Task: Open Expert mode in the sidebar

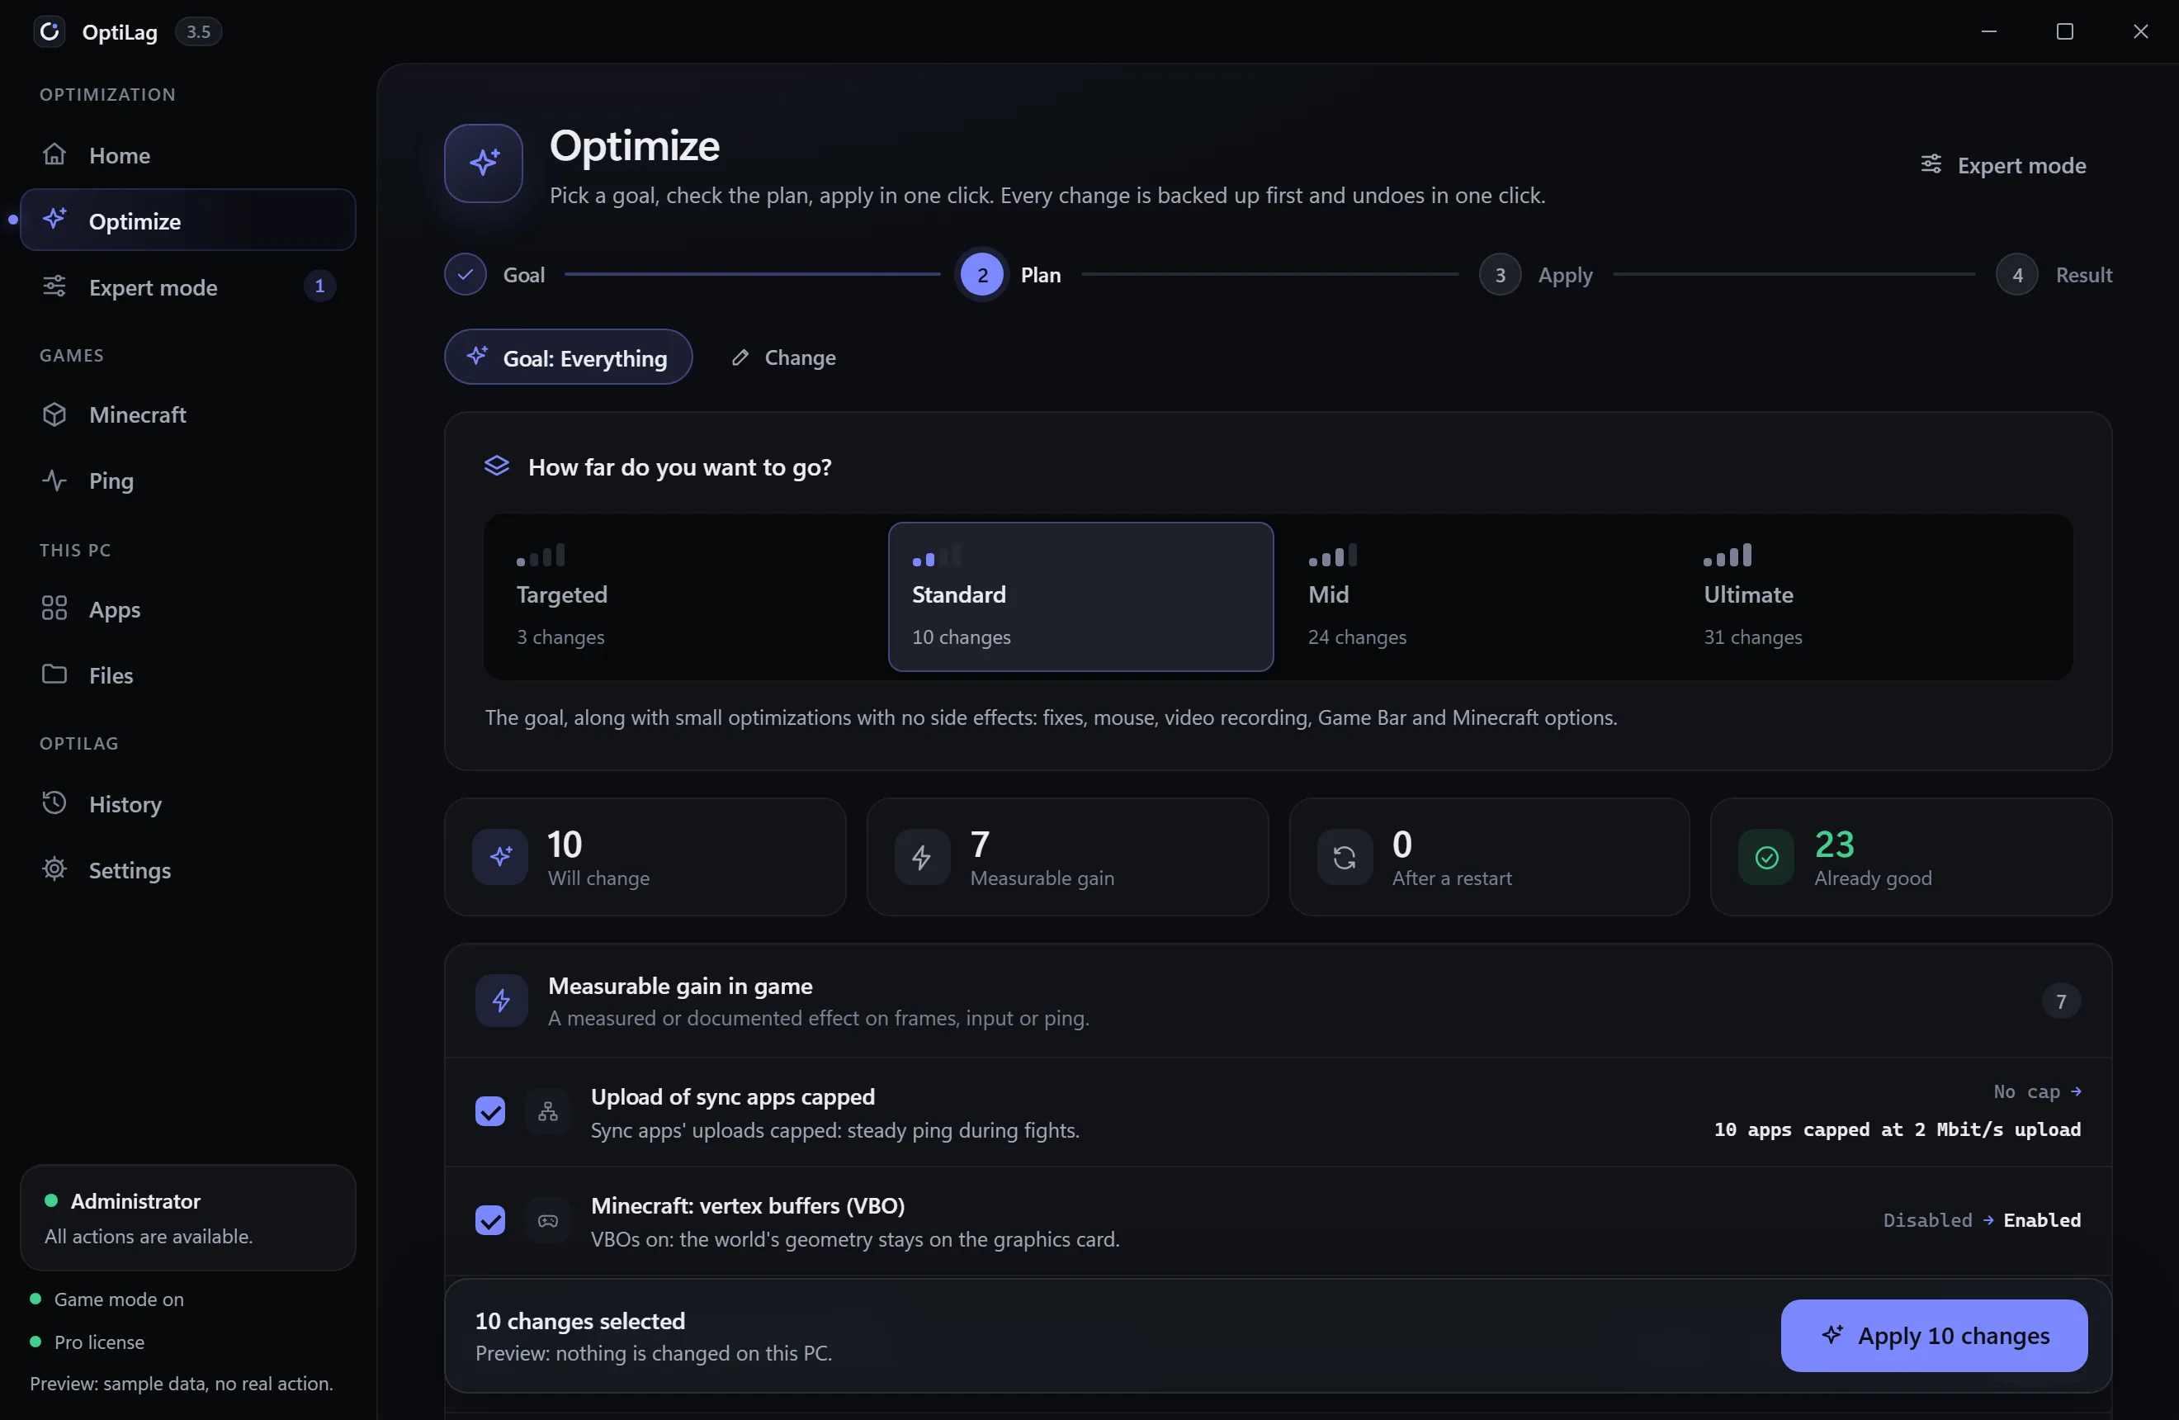Action: pyautogui.click(x=187, y=286)
